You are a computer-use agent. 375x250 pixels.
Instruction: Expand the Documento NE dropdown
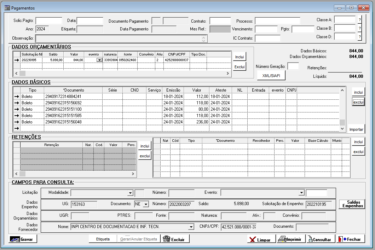coord(146,204)
